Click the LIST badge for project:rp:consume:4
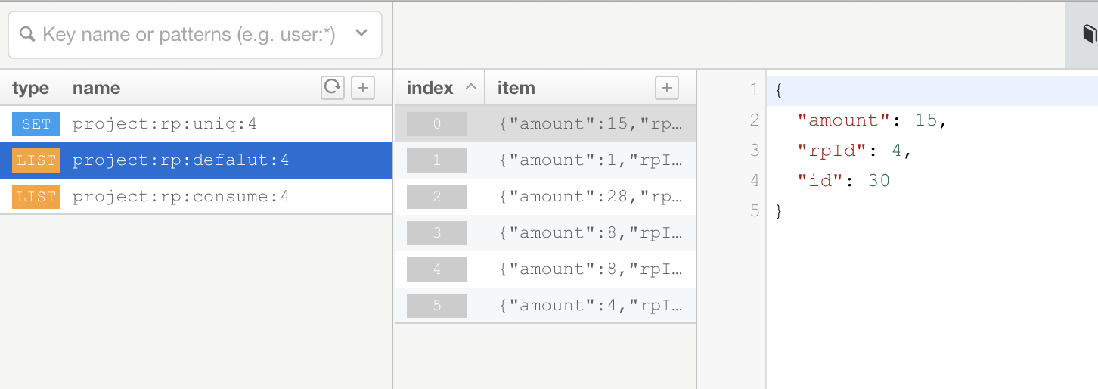This screenshot has height=389, width=1098. tap(36, 197)
